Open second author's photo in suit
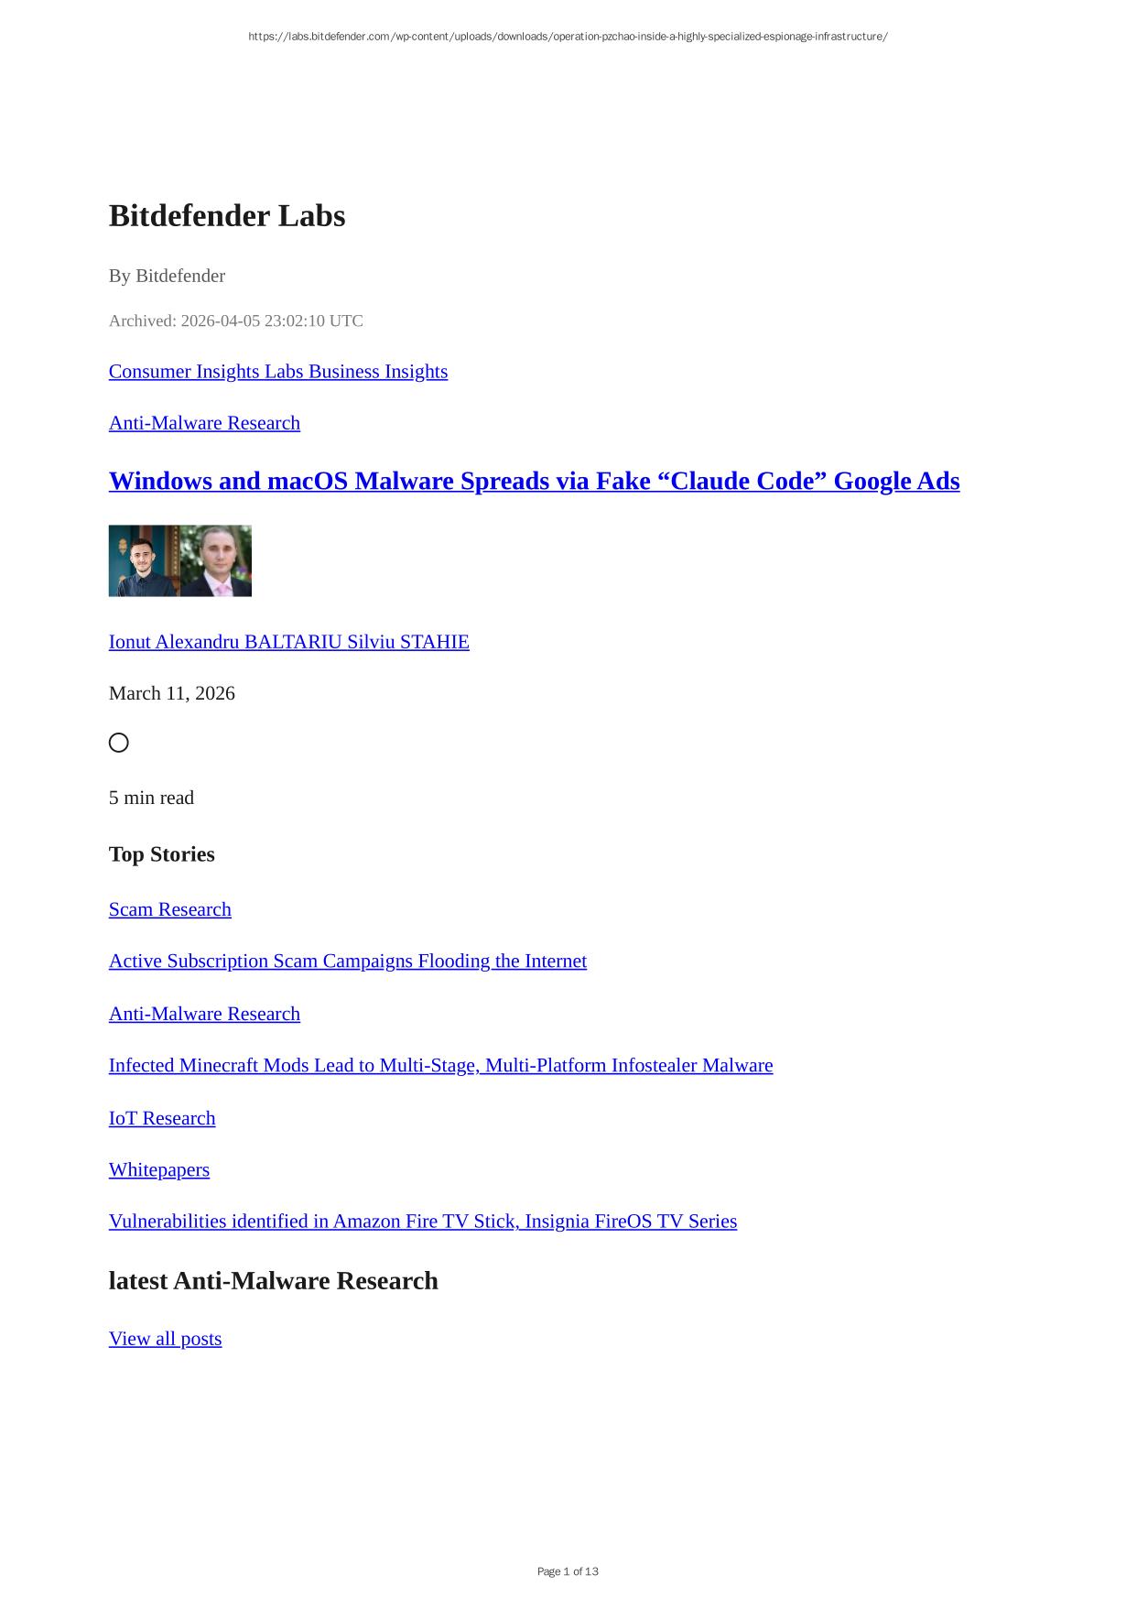 click(216, 560)
